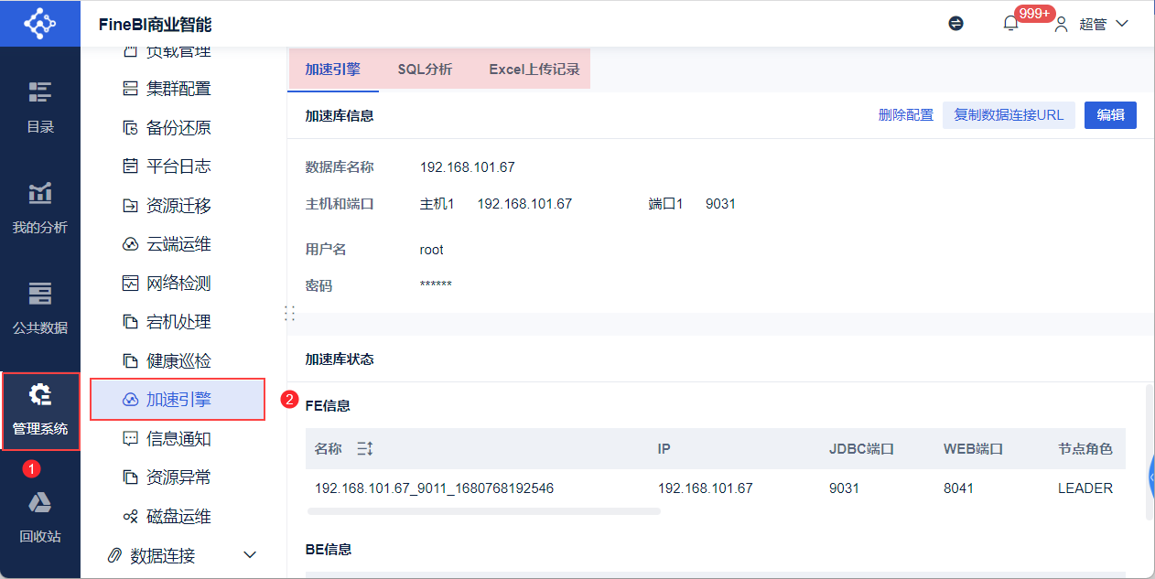Click the sidebar panel resize handle
The height and width of the screenshot is (579, 1155).
[x=289, y=313]
